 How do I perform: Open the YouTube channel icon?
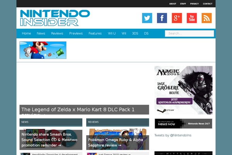192,18
